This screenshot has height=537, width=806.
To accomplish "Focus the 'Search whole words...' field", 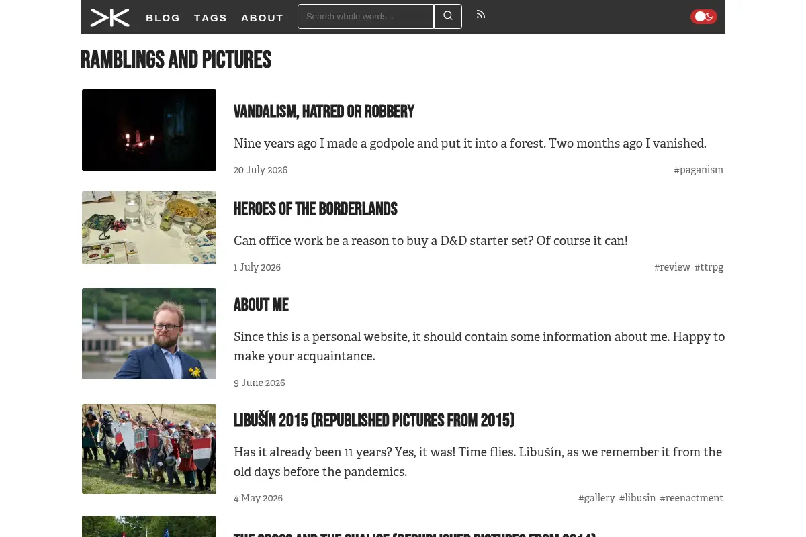I will (x=366, y=16).
